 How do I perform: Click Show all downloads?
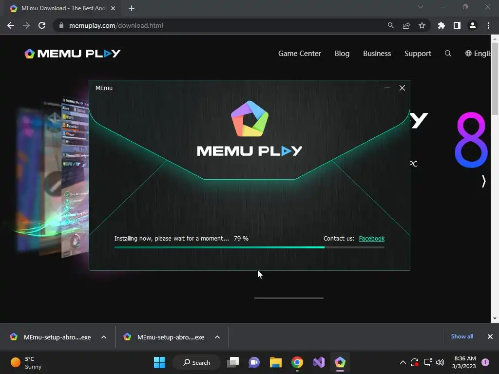[462, 337]
